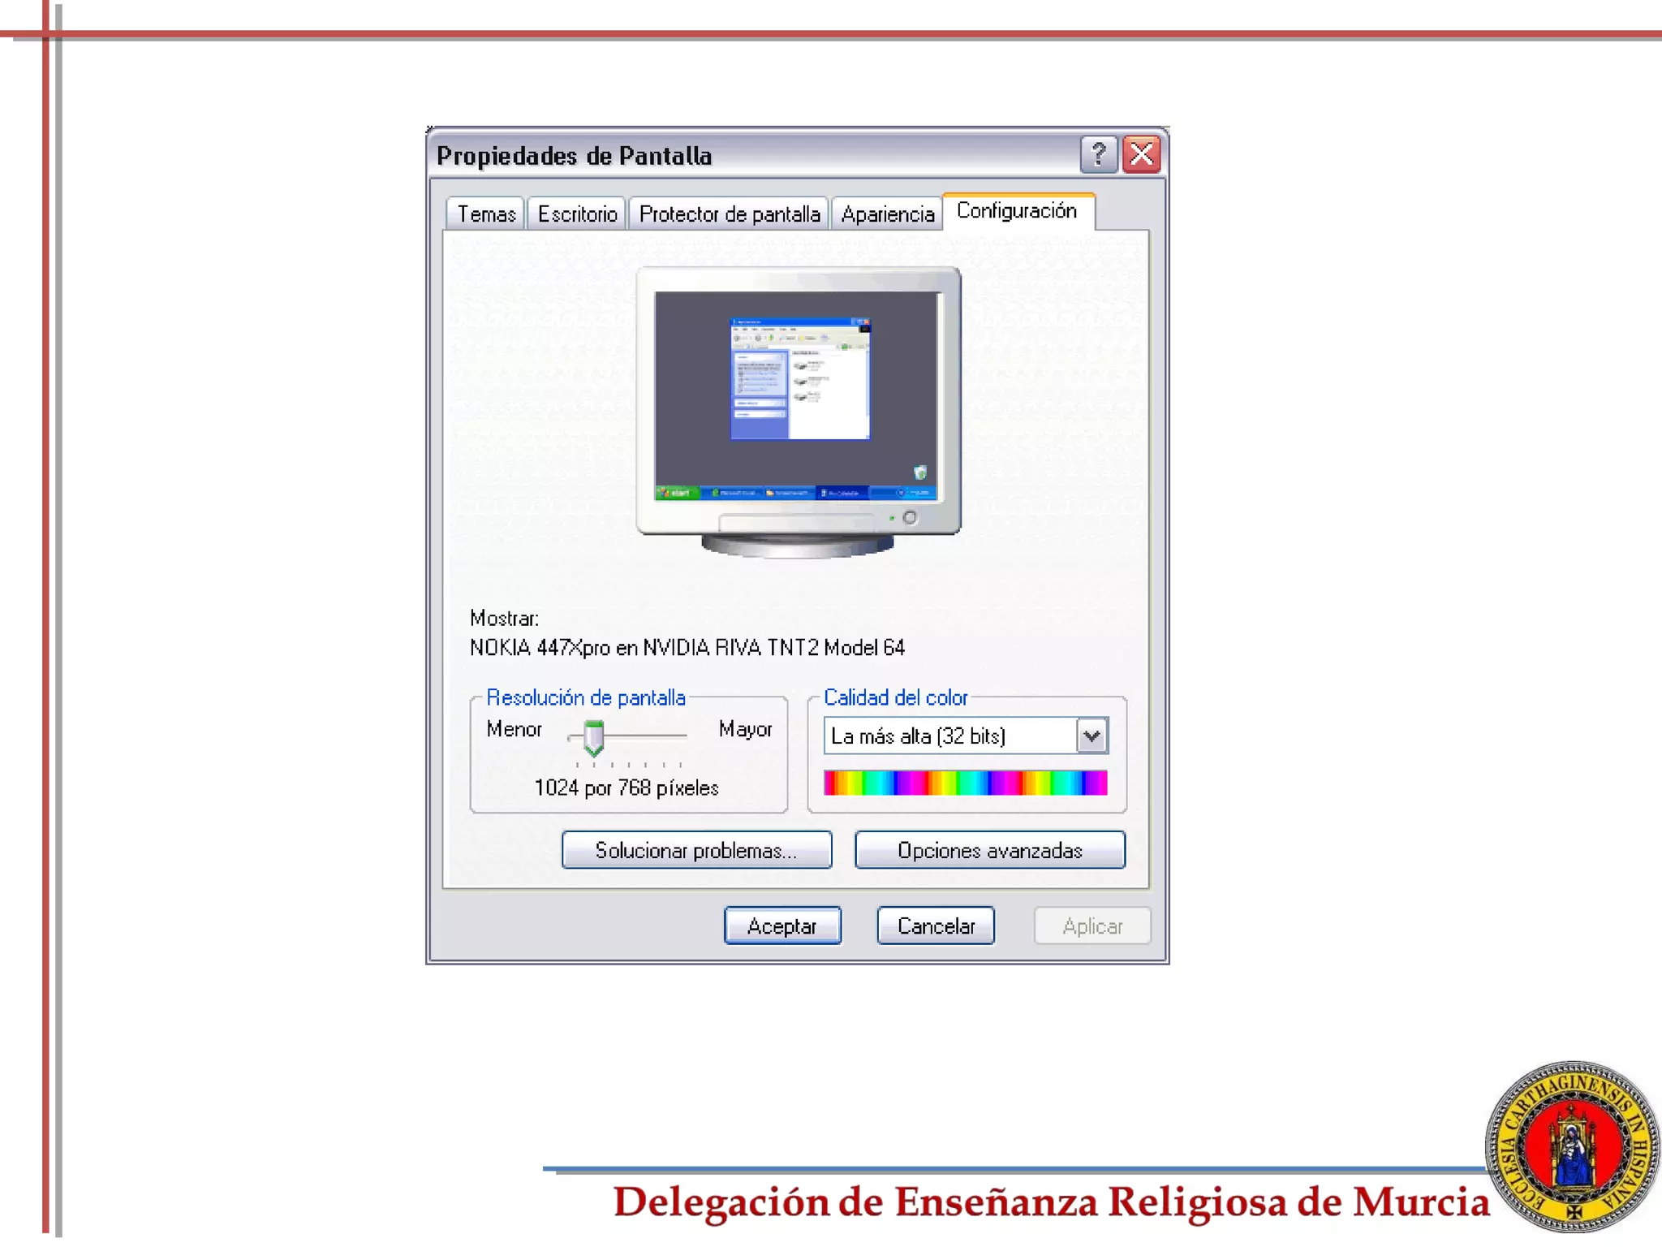The image size is (1662, 1247).
Task: Select the Configuración tab
Action: (1016, 211)
